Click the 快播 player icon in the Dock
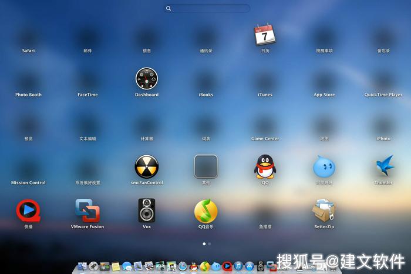The height and width of the screenshot is (274, 411). [227, 266]
